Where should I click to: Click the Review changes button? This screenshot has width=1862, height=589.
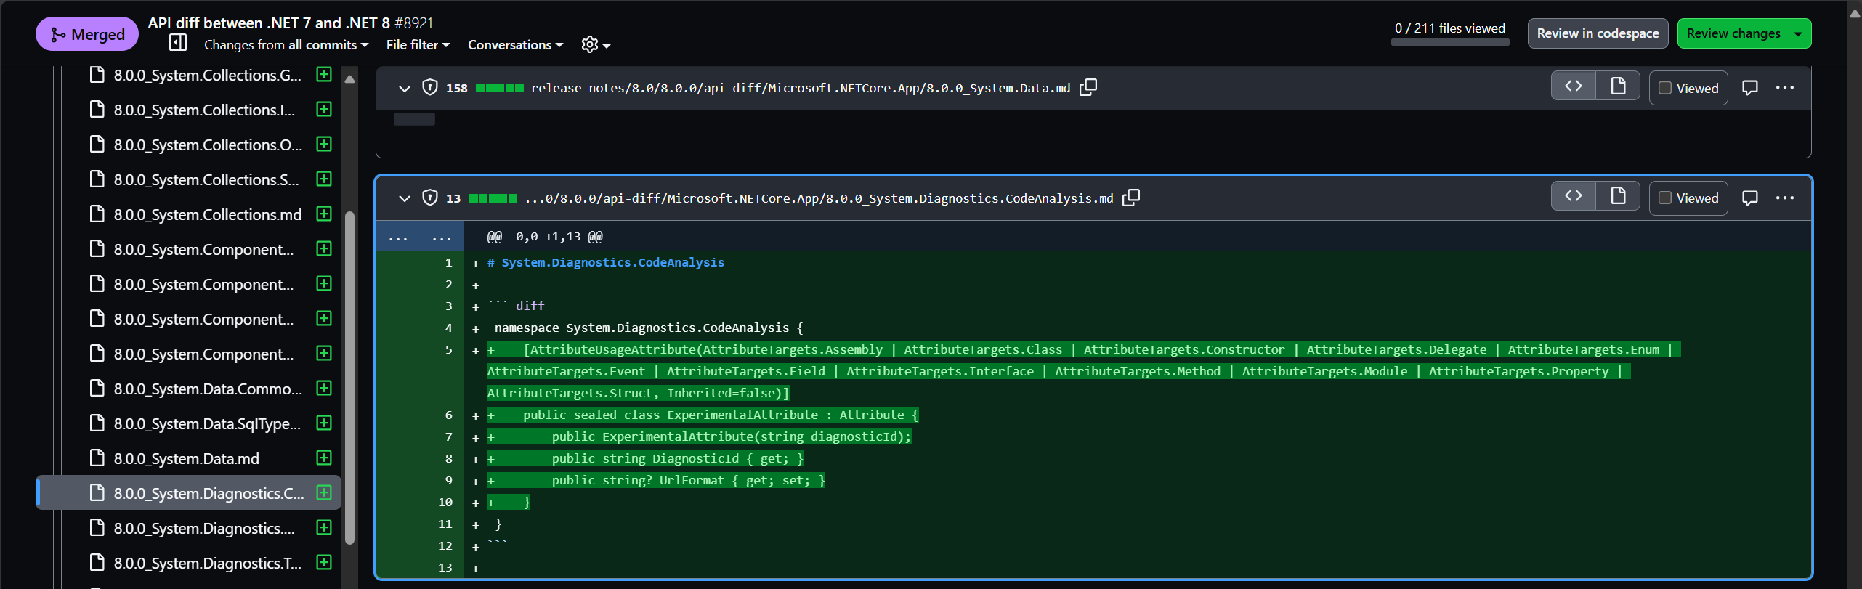[x=1744, y=33]
